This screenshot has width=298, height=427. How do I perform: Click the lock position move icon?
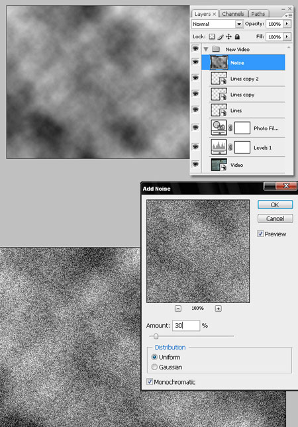click(x=229, y=36)
